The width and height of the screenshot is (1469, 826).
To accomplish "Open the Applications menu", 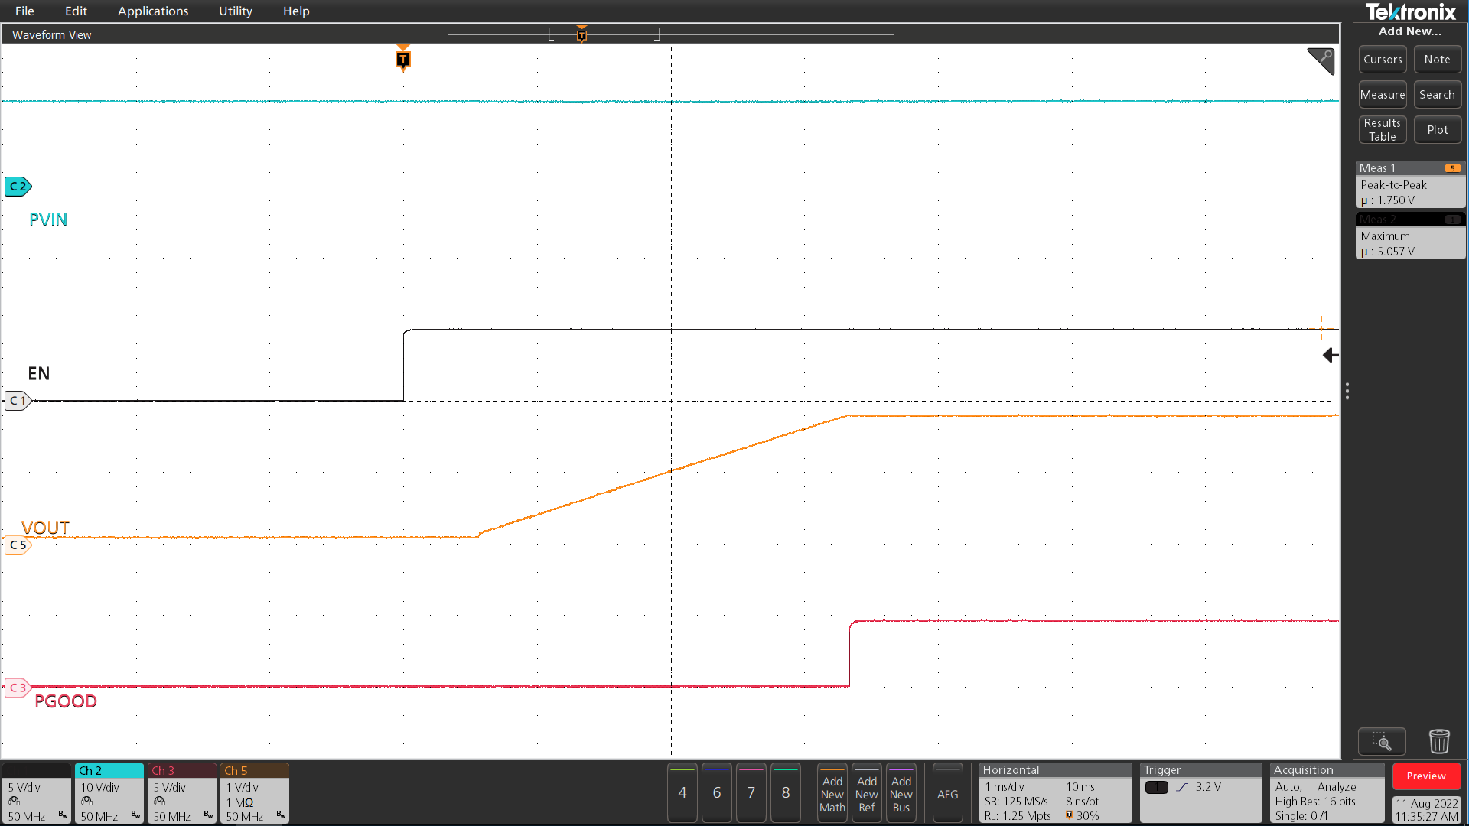I will pos(153,11).
